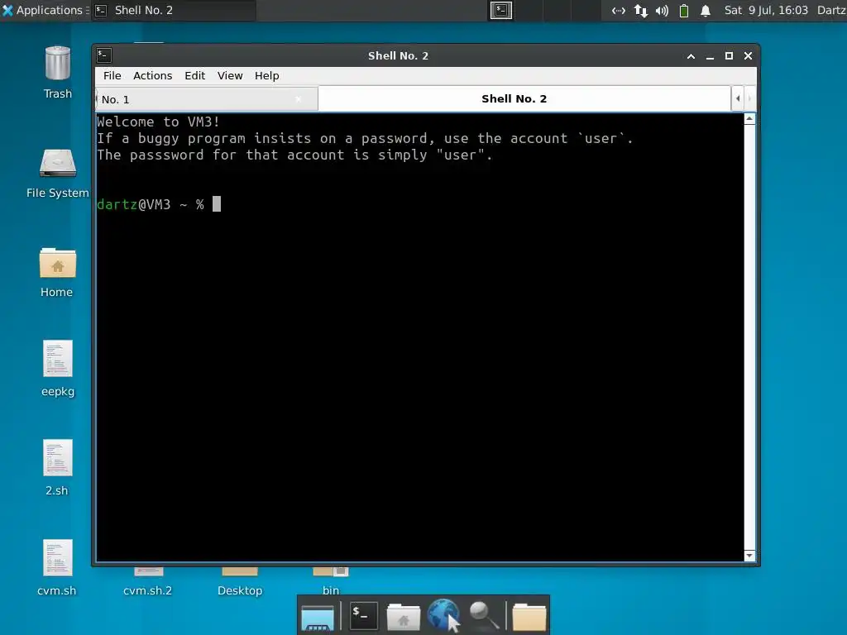Click the "Welcome to VM3!" text line
The width and height of the screenshot is (847, 635).
[x=158, y=122]
